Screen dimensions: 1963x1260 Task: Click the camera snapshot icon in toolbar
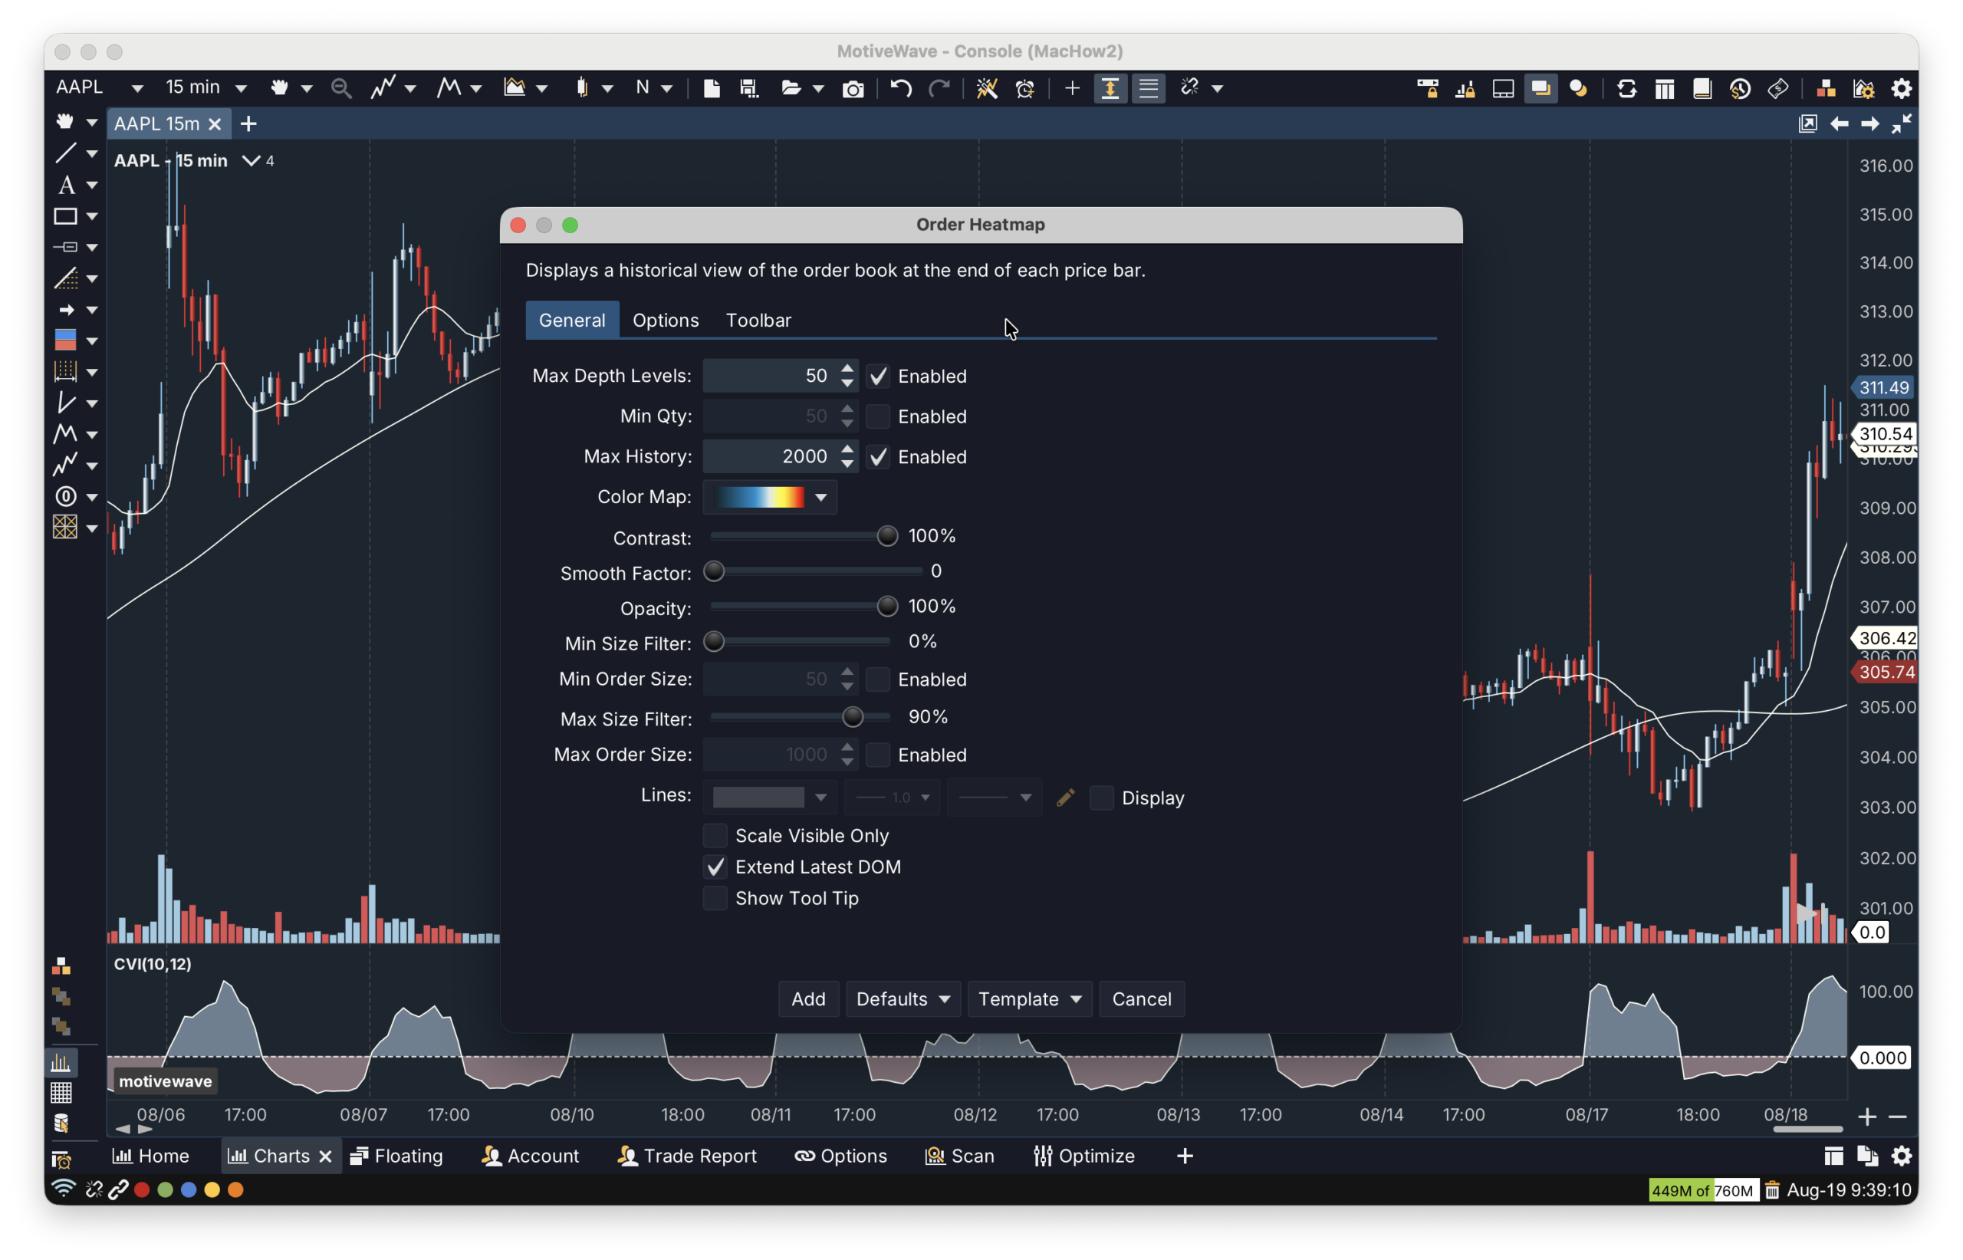(852, 88)
